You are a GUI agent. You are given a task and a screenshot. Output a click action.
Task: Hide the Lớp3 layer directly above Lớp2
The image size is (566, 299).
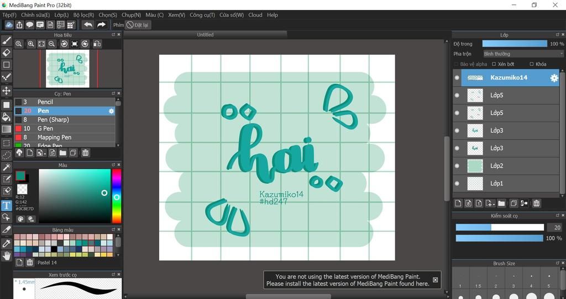click(457, 148)
